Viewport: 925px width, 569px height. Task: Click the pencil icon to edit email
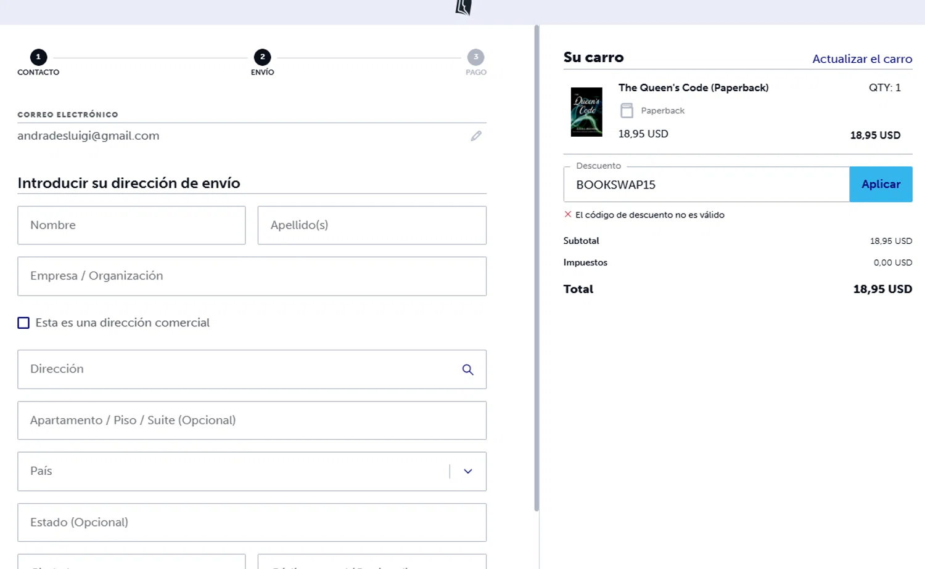point(476,136)
